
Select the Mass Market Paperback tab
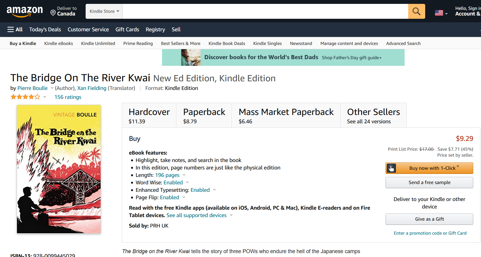[286, 116]
